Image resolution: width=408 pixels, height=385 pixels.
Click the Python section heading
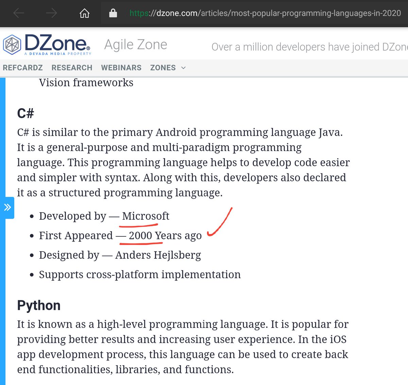(39, 305)
